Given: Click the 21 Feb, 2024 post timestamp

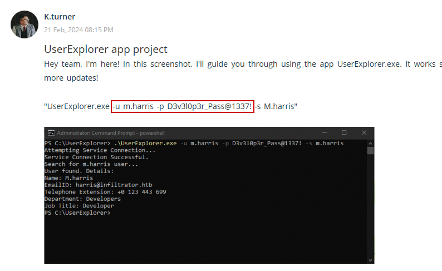Looking at the screenshot, I should point(78,29).
